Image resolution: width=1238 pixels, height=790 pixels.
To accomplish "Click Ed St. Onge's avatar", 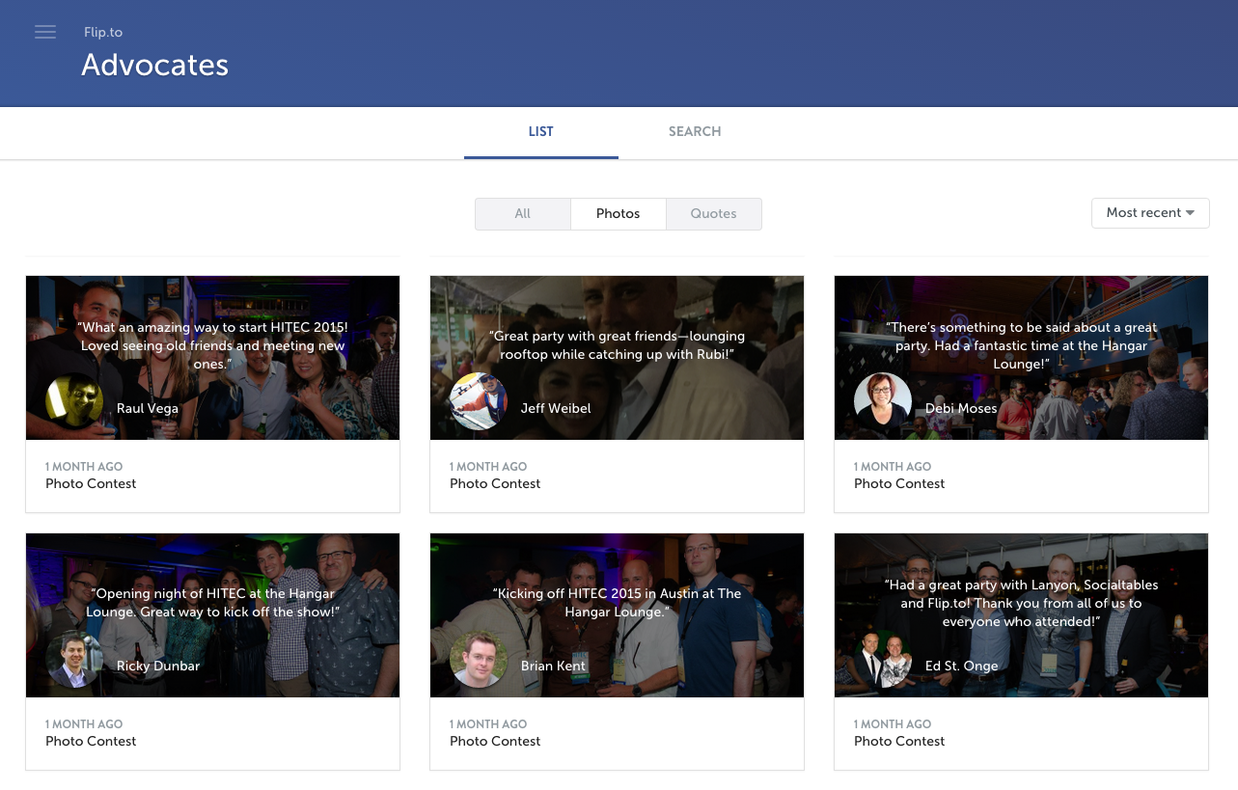I will (883, 659).
